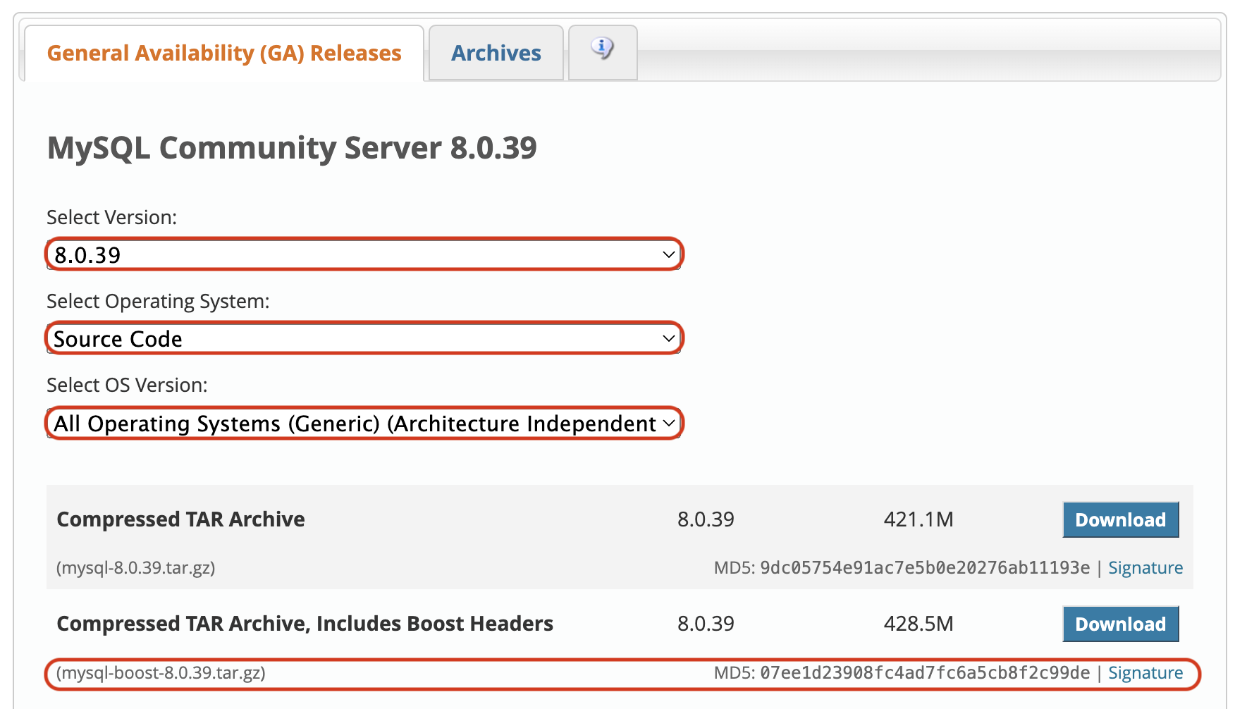The width and height of the screenshot is (1235, 709).
Task: Open the Select Version dropdown showing 8.0.39
Action: coord(364,254)
